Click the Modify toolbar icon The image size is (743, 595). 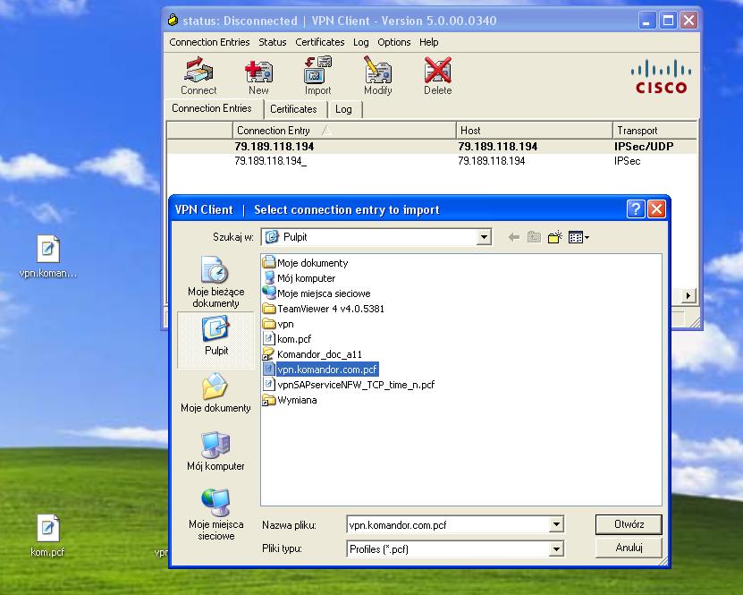[x=377, y=76]
